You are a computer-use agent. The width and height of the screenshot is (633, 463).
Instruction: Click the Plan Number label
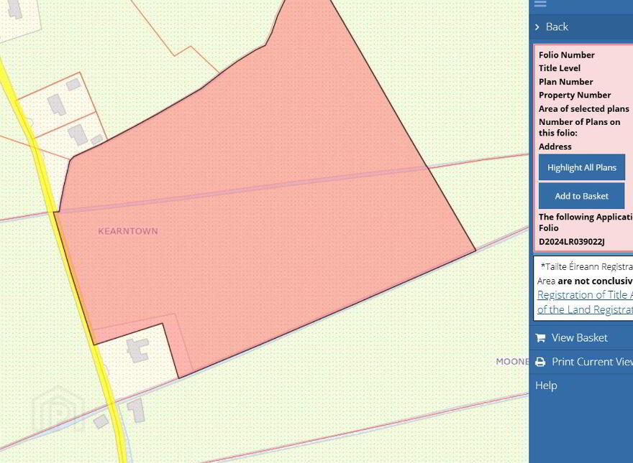[565, 82]
